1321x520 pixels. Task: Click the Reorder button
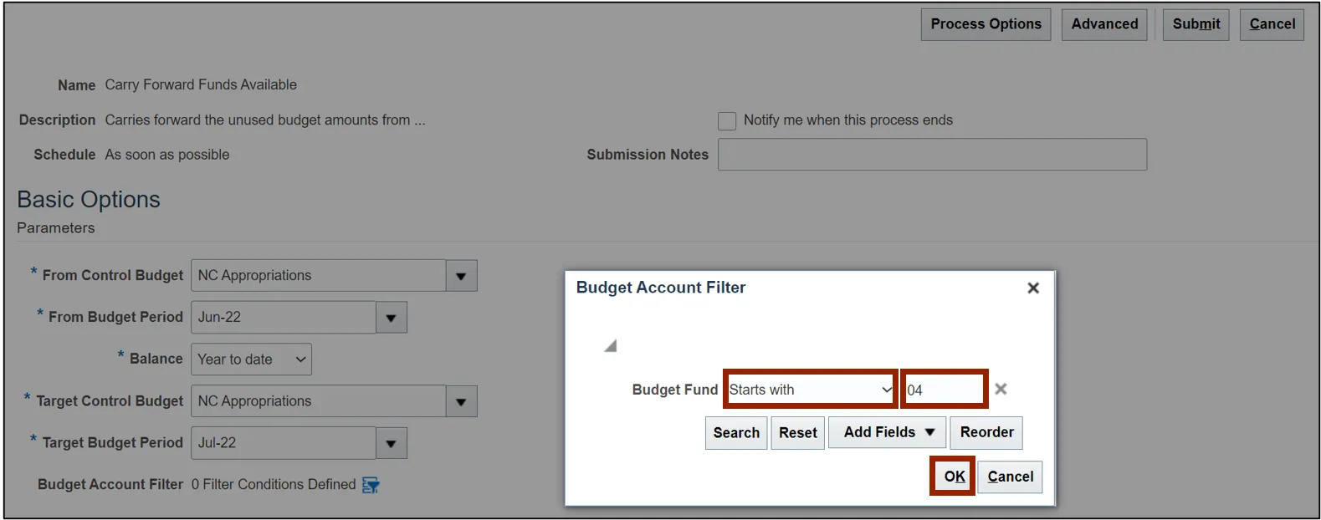click(x=986, y=432)
